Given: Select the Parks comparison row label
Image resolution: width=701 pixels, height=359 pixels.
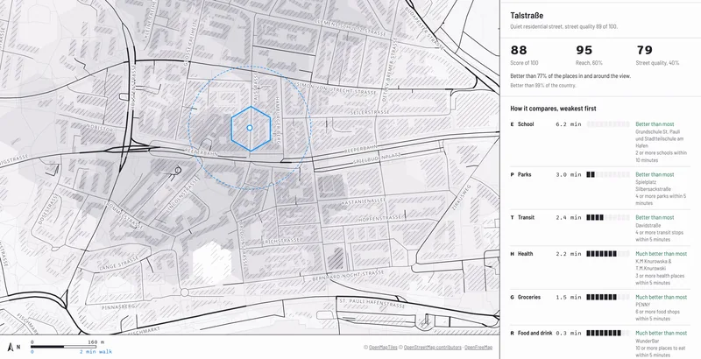Looking at the screenshot, I should click(524, 174).
